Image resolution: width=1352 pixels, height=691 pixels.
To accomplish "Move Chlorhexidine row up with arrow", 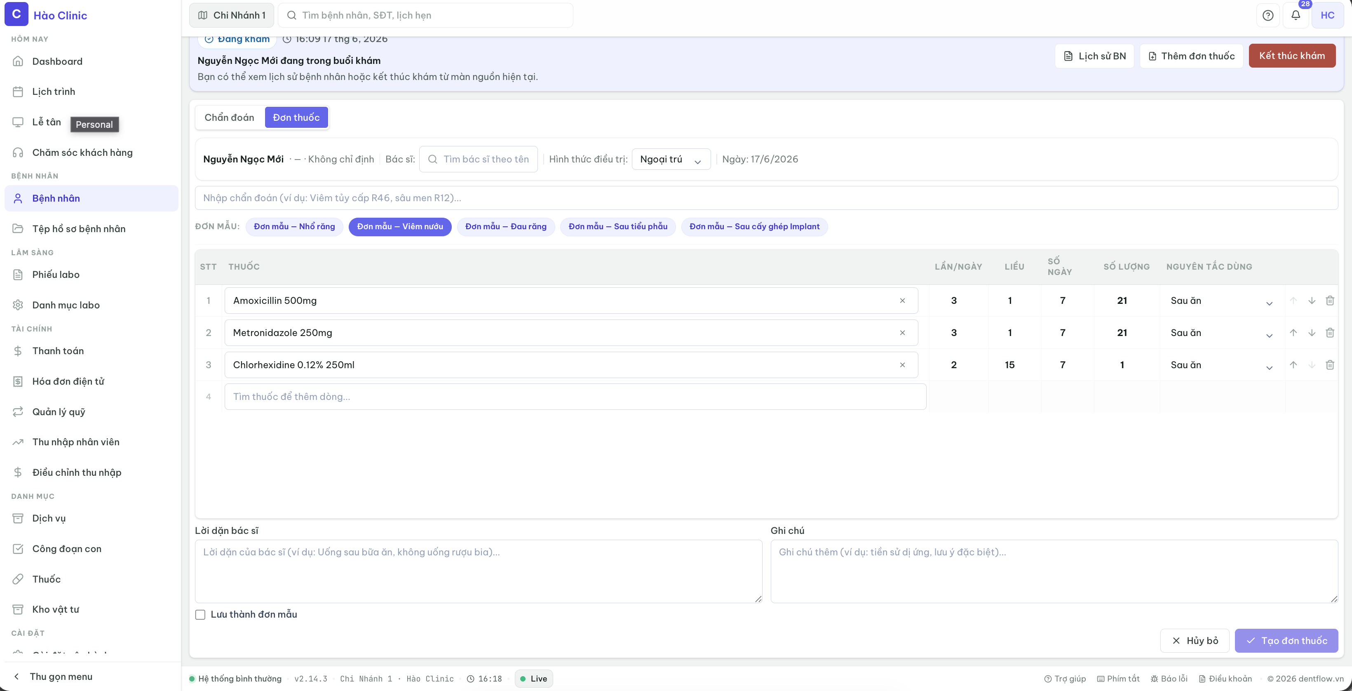I will click(1293, 365).
